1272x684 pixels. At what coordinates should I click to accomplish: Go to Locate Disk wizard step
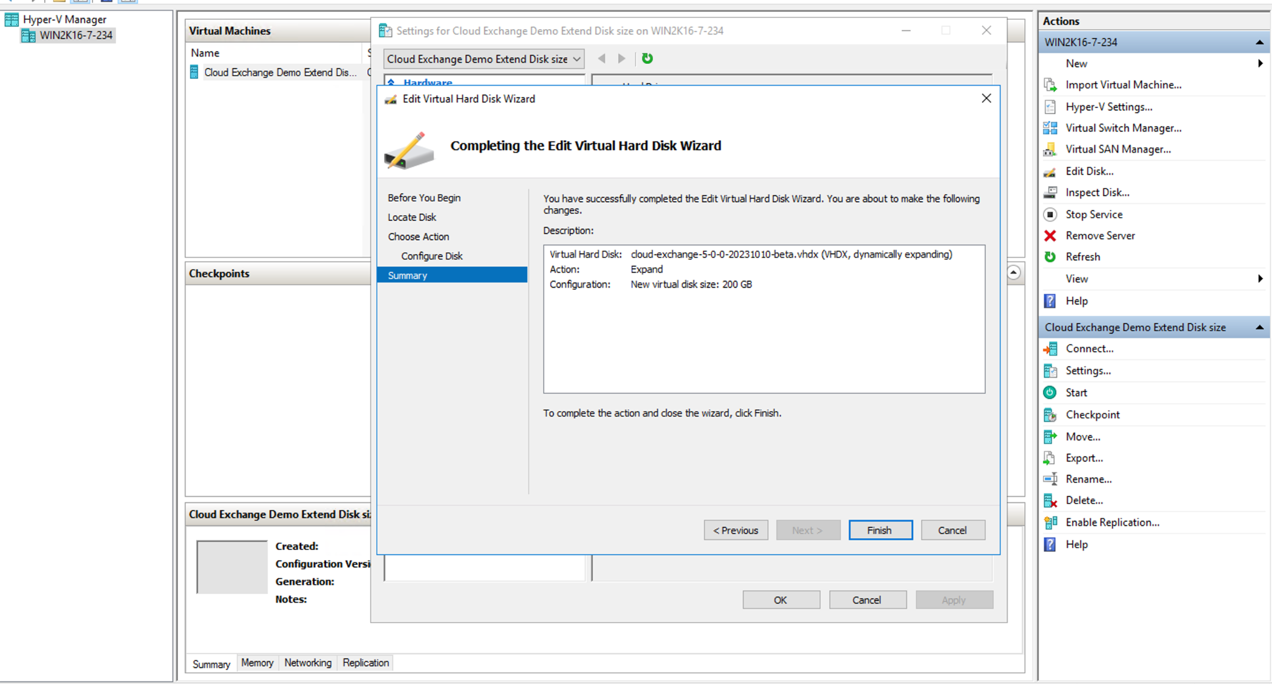coord(412,217)
